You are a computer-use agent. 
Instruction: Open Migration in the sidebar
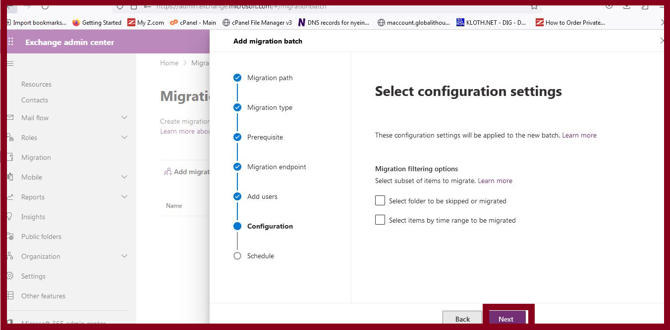click(x=36, y=157)
